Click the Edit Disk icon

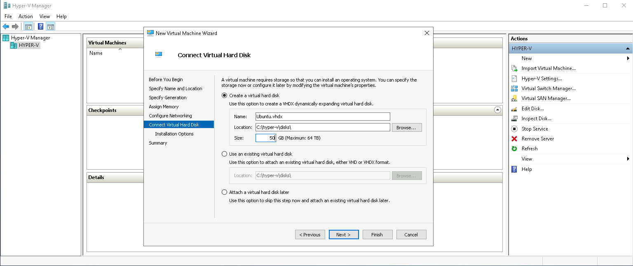514,109
